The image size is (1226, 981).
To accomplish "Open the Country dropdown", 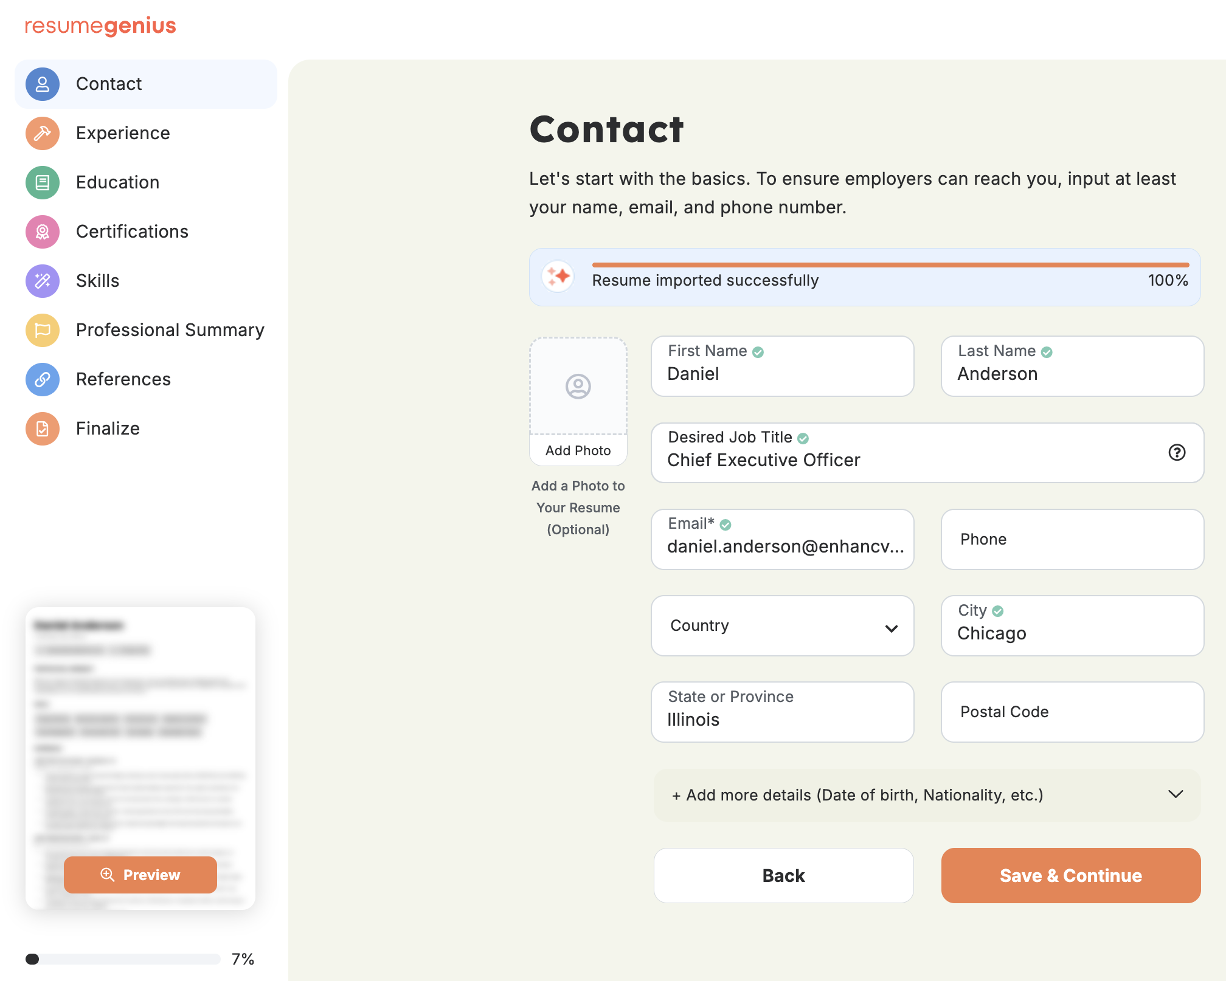I will [x=782, y=626].
